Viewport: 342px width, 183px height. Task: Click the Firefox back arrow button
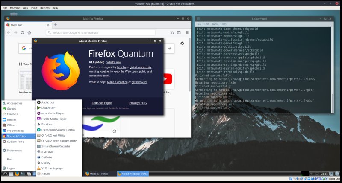9,33
